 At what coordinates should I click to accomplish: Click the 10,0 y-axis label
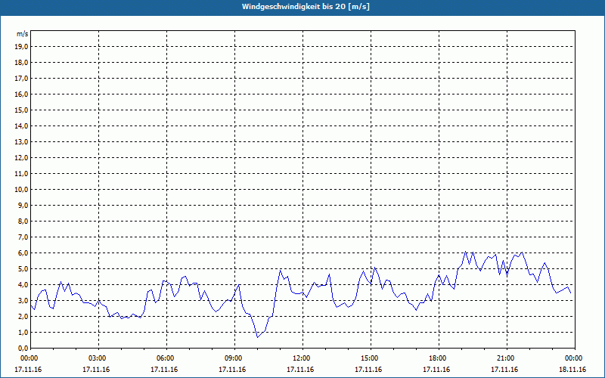pos(21,190)
